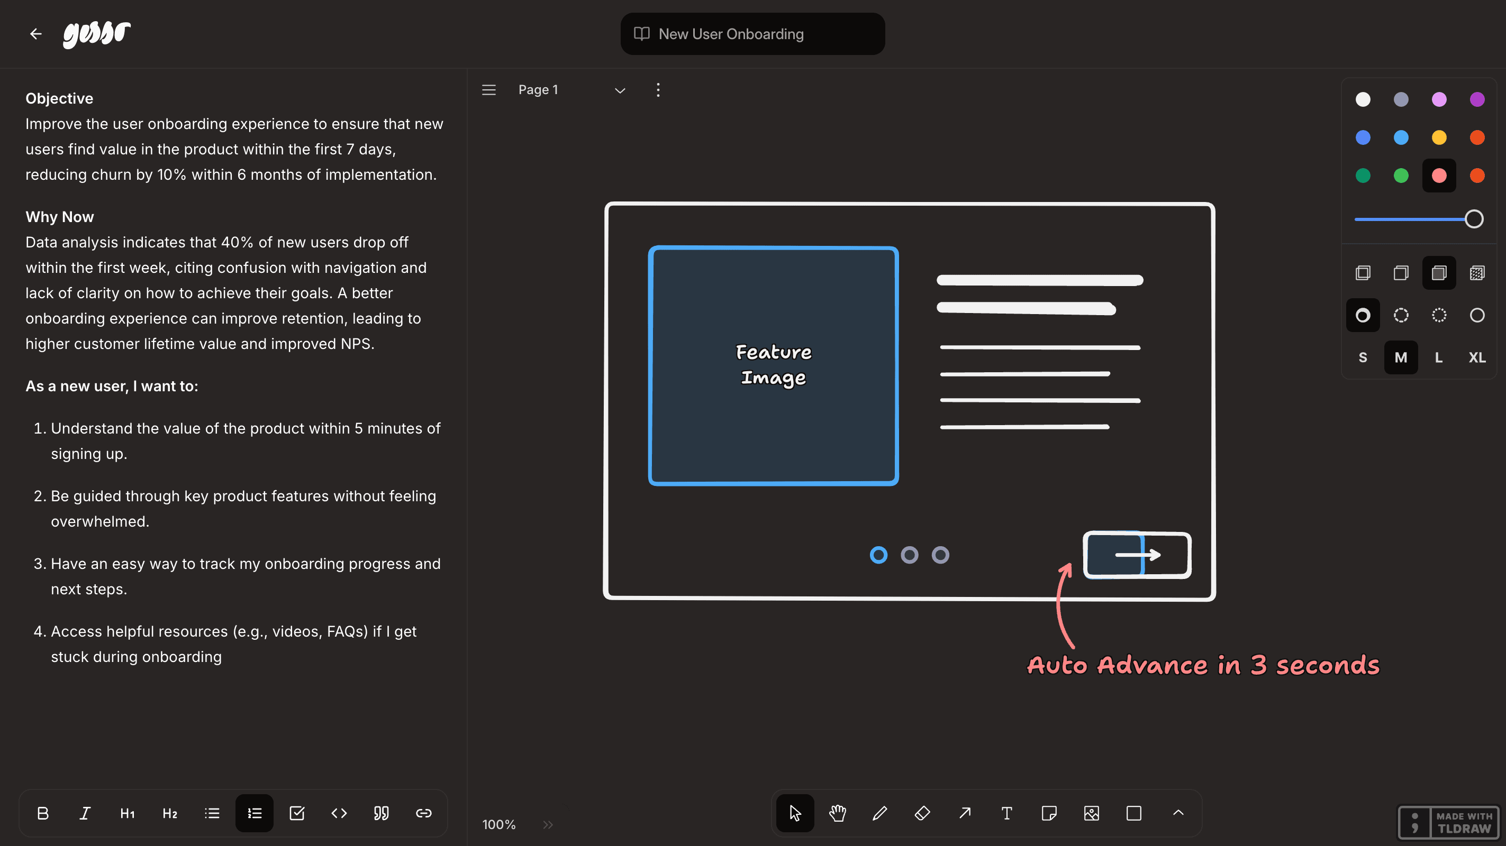Pick the dark green color swatch
This screenshot has width=1506, height=846.
[x=1363, y=175]
